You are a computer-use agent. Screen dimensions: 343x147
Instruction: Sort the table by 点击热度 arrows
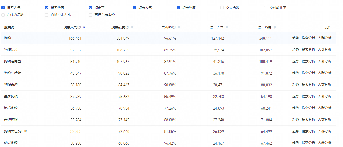tap(275, 27)
